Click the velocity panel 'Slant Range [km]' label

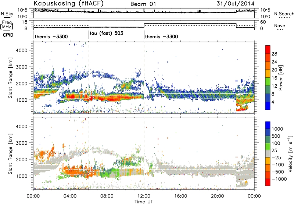click(x=10, y=154)
